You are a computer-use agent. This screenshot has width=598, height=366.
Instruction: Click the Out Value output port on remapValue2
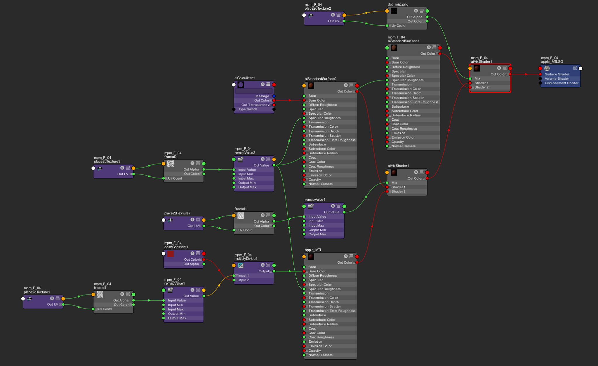click(274, 165)
